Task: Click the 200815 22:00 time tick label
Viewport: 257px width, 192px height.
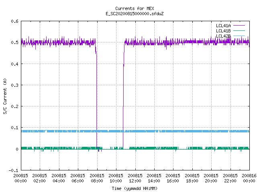Action: click(x=230, y=178)
